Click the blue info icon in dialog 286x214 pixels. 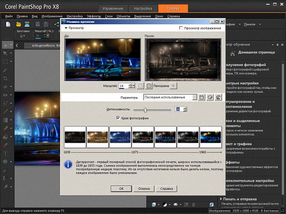(x=68, y=165)
